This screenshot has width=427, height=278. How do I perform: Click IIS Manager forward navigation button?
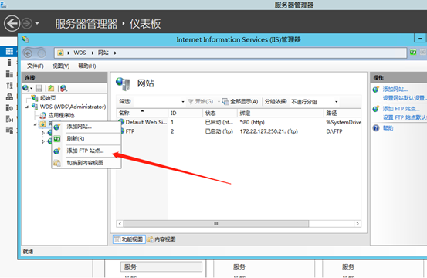[x=42, y=53]
